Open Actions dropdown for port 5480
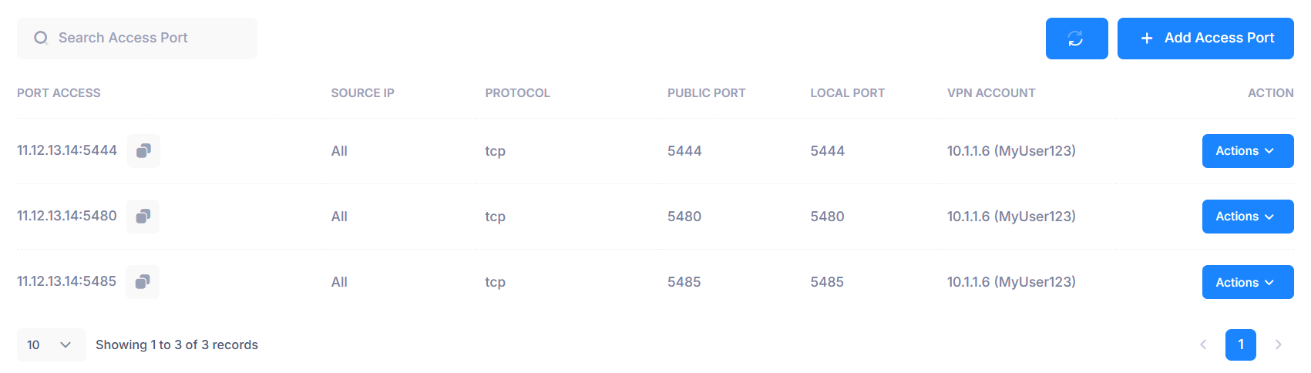This screenshot has height=373, width=1311. [1248, 217]
